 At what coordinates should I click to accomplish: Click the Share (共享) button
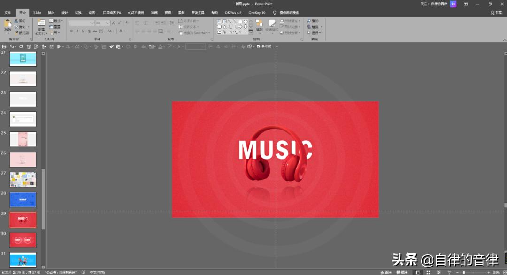[496, 13]
